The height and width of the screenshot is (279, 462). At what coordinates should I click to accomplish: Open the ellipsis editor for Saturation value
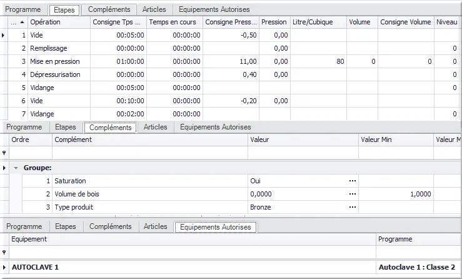click(x=353, y=181)
